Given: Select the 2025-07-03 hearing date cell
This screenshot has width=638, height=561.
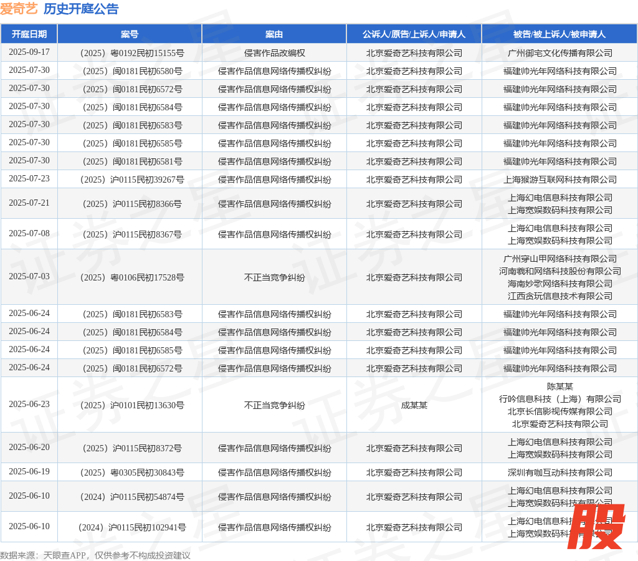Looking at the screenshot, I should click(x=29, y=277).
